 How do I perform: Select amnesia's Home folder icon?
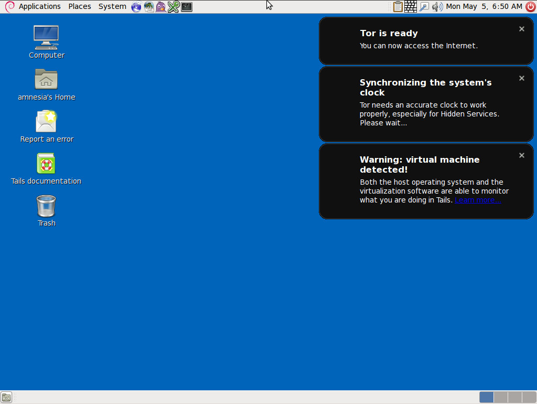point(46,84)
